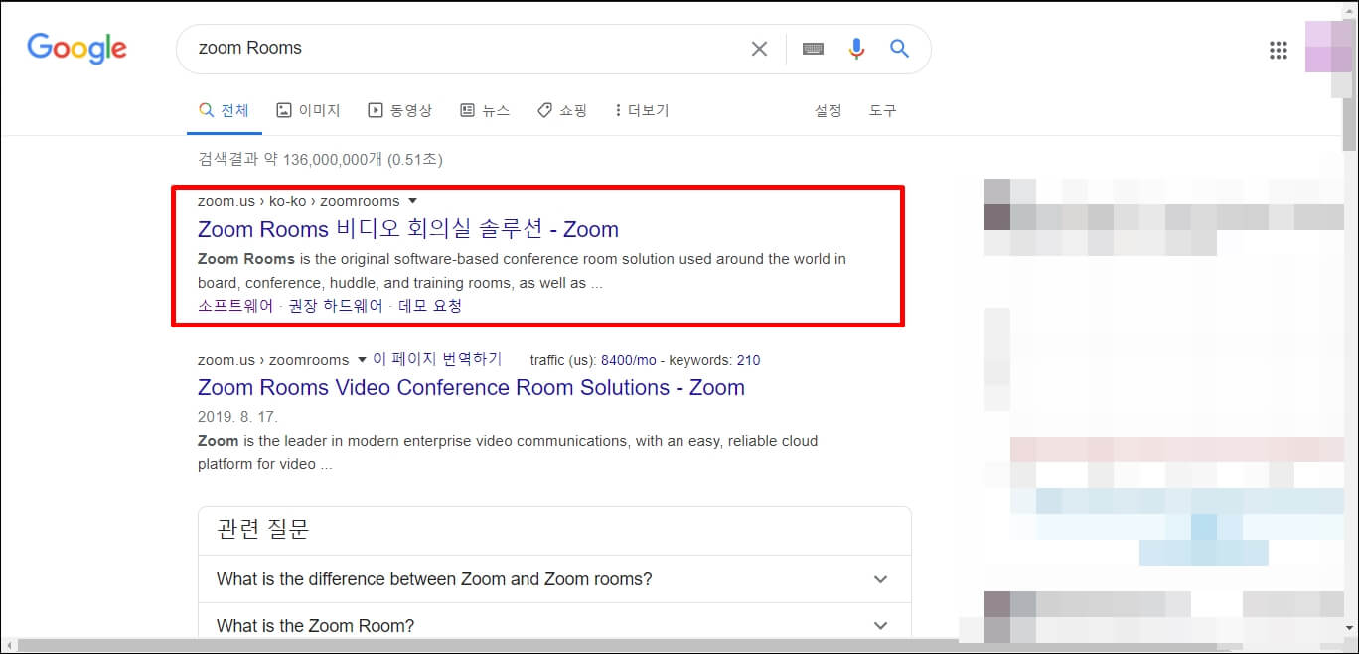Open the 소프트웨어 sitelink
The width and height of the screenshot is (1359, 654).
point(235,306)
